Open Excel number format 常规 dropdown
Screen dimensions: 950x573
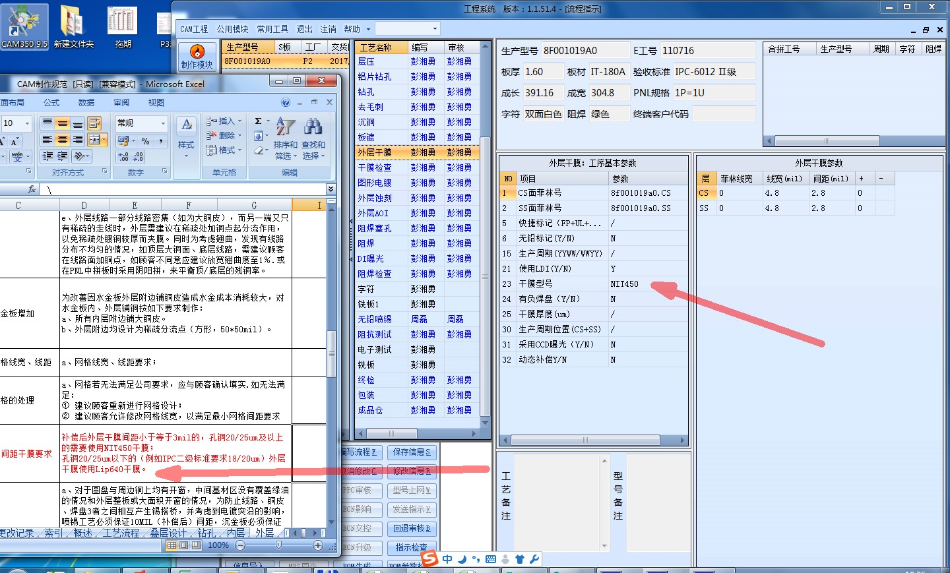coord(163,123)
